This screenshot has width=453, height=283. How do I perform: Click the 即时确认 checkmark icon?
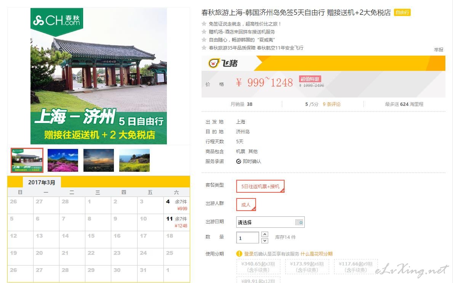[239, 161]
